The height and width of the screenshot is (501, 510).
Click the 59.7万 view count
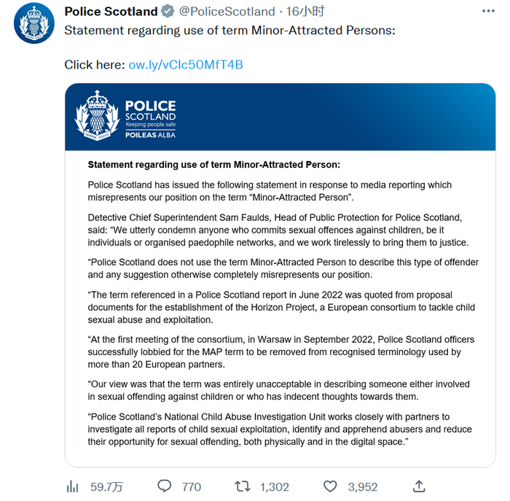pyautogui.click(x=106, y=486)
